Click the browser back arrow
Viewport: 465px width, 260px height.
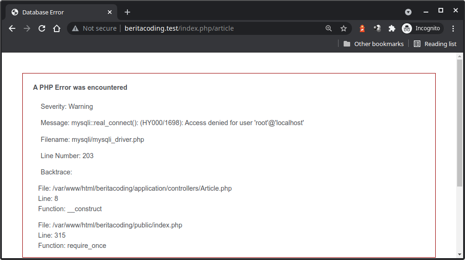[x=12, y=28]
